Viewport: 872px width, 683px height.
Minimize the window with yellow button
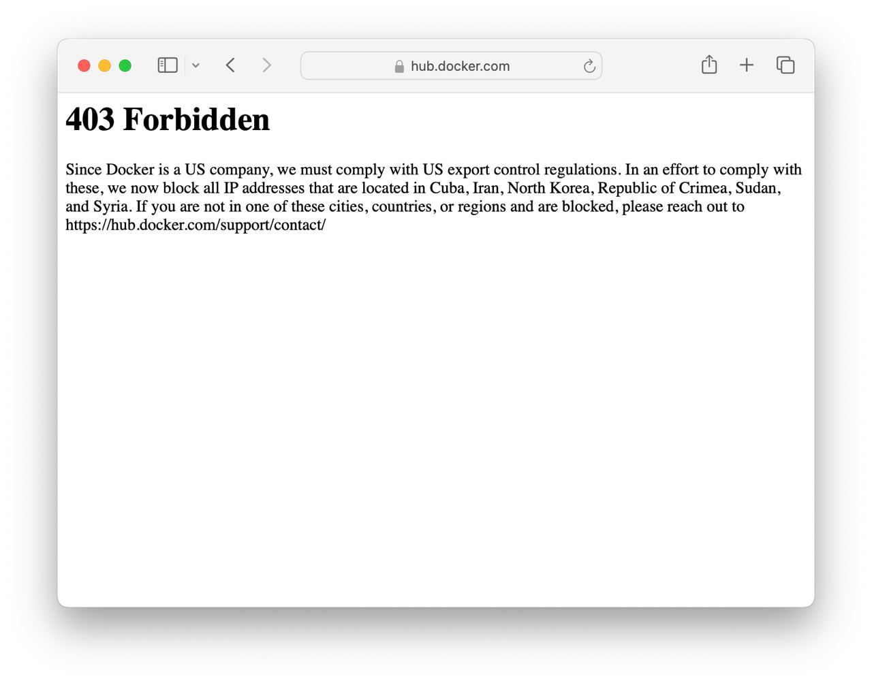pyautogui.click(x=105, y=65)
